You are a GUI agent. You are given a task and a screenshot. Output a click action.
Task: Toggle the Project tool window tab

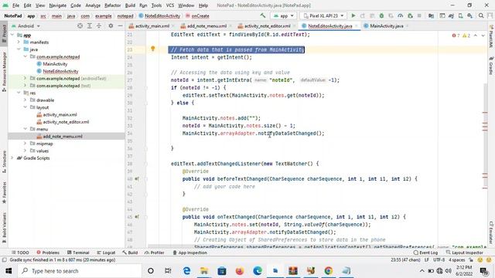4,33
